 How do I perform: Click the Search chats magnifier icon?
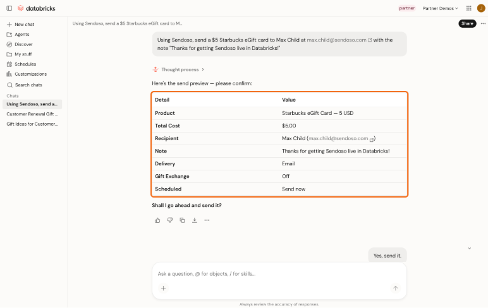pos(9,85)
